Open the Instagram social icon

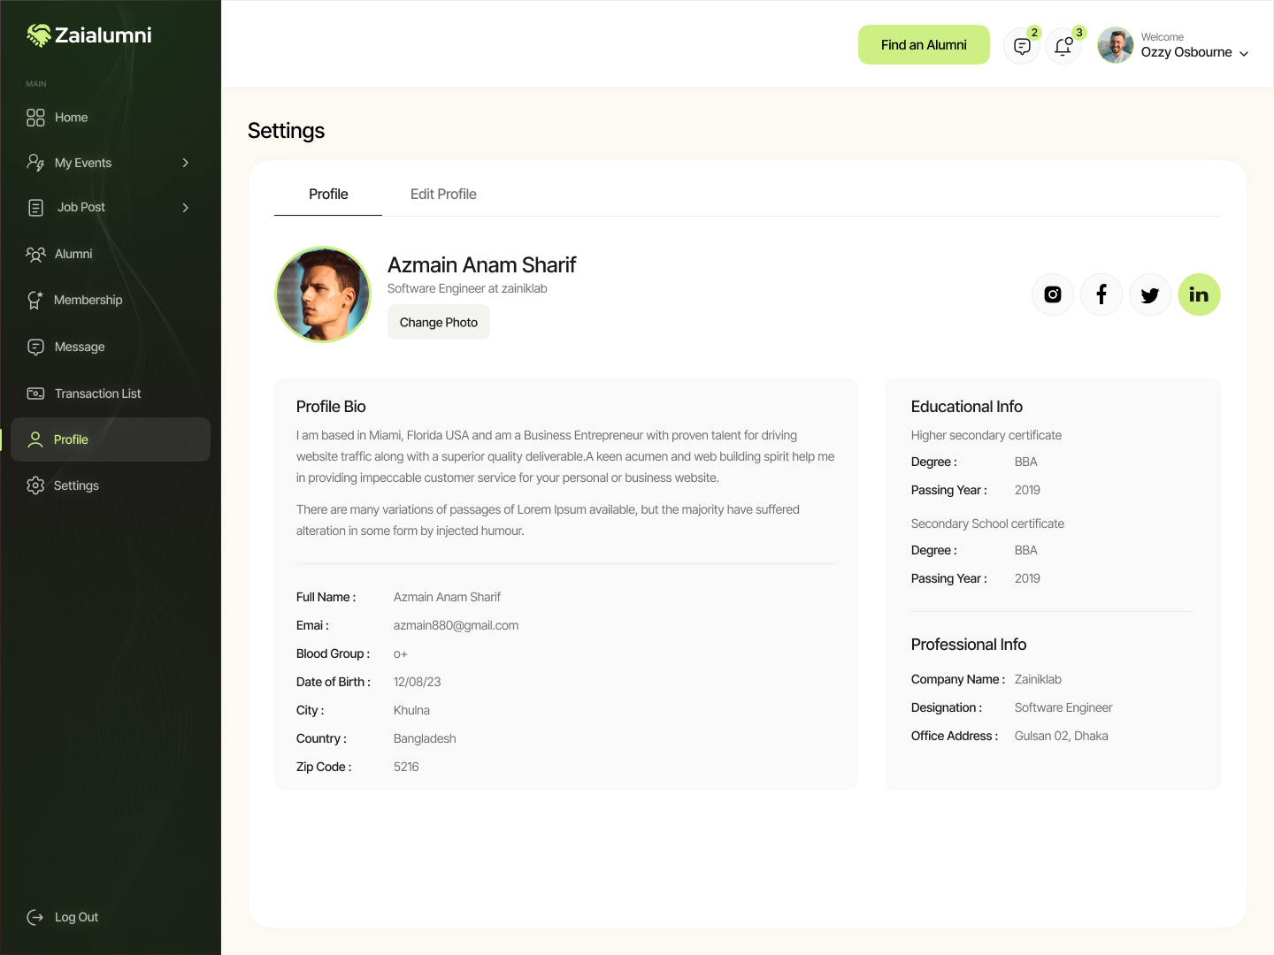click(x=1052, y=294)
